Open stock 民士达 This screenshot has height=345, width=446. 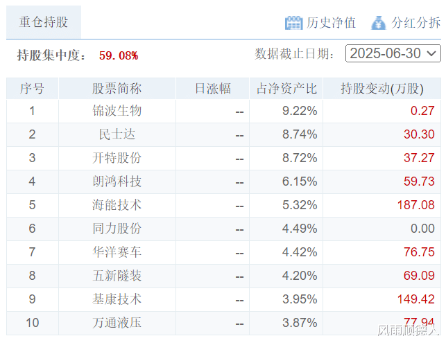(117, 134)
